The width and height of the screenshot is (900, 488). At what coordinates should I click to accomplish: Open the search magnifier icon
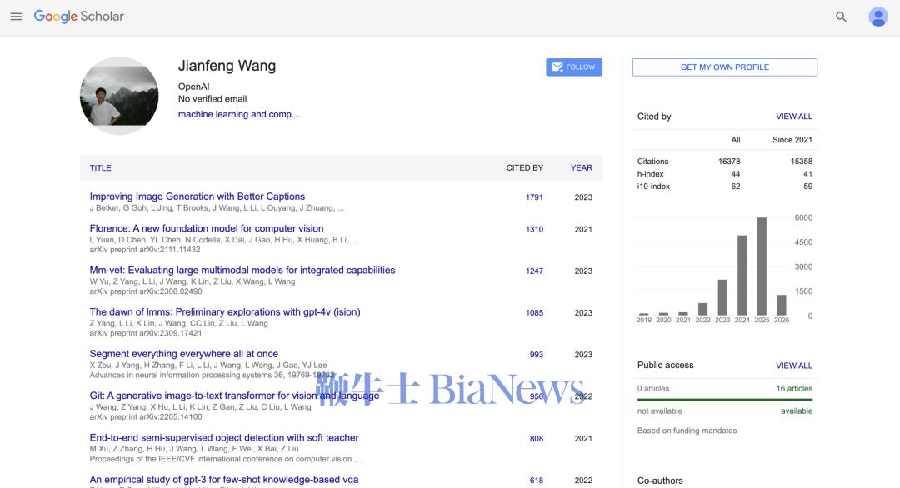[x=841, y=17]
